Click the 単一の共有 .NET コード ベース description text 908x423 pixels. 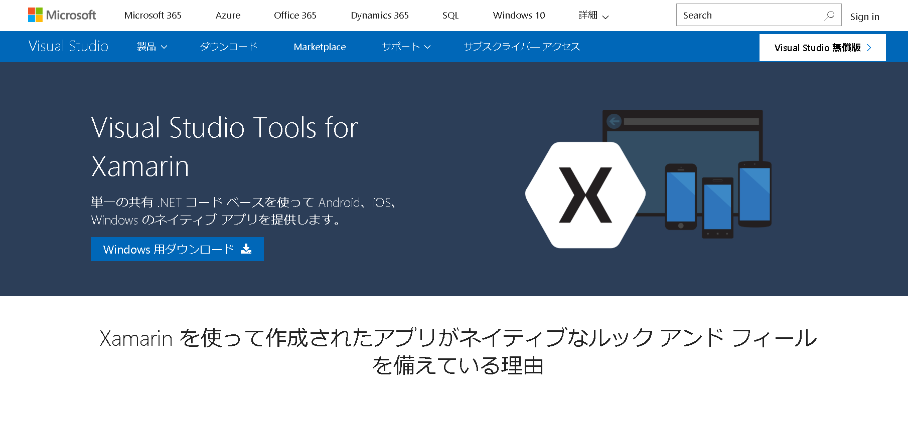tap(245, 211)
